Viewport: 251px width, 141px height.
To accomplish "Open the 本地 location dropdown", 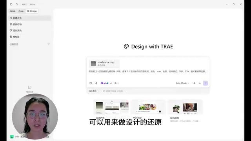I will click(x=94, y=91).
